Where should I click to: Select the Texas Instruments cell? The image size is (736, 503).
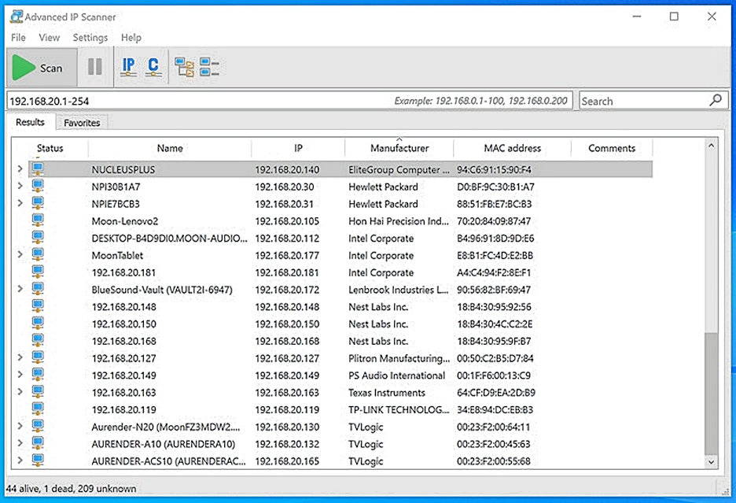click(387, 393)
